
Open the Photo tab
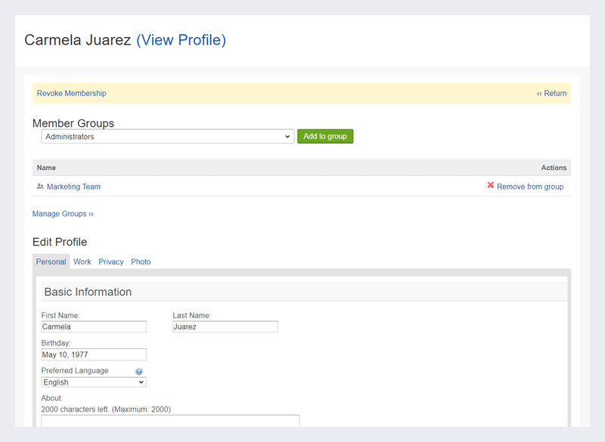click(x=141, y=261)
